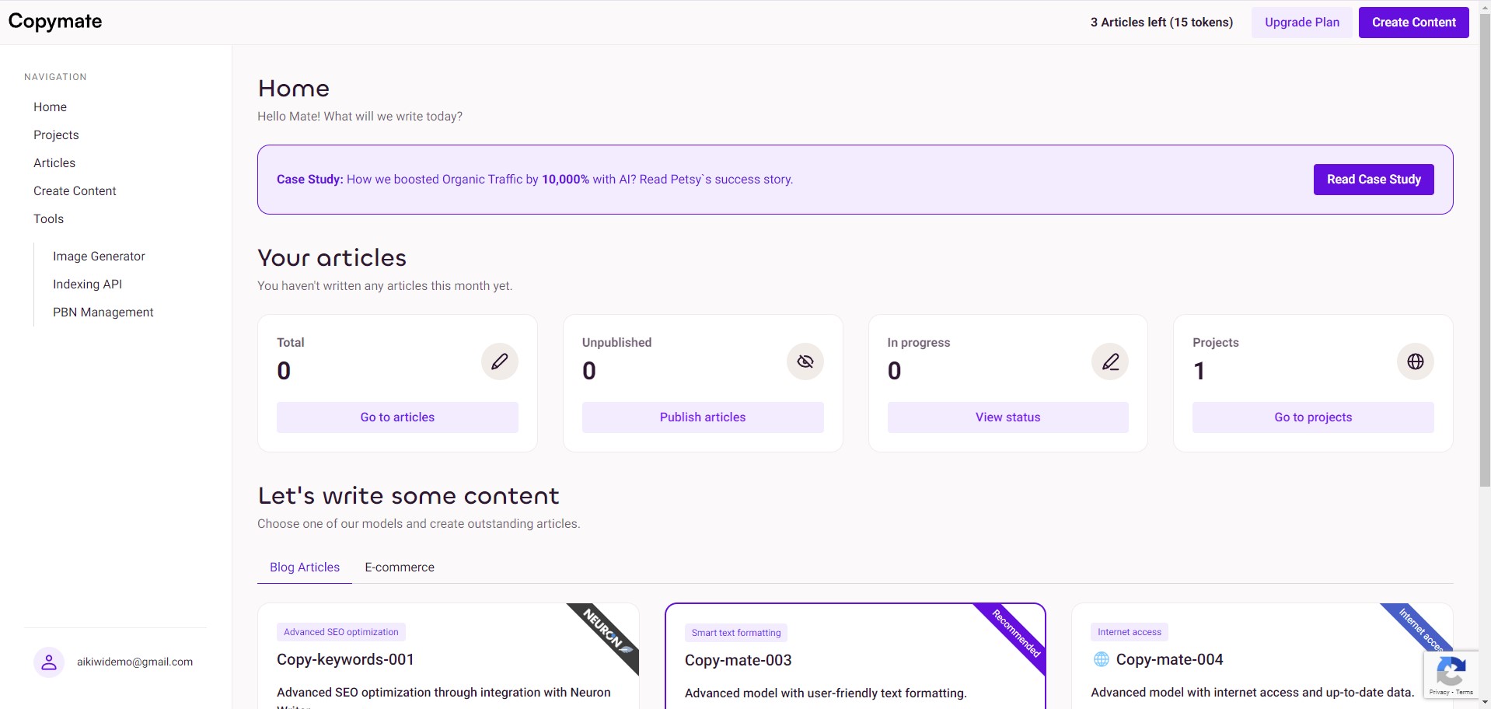
Task: Click the "Let's write some content" heading
Action: coord(408,496)
